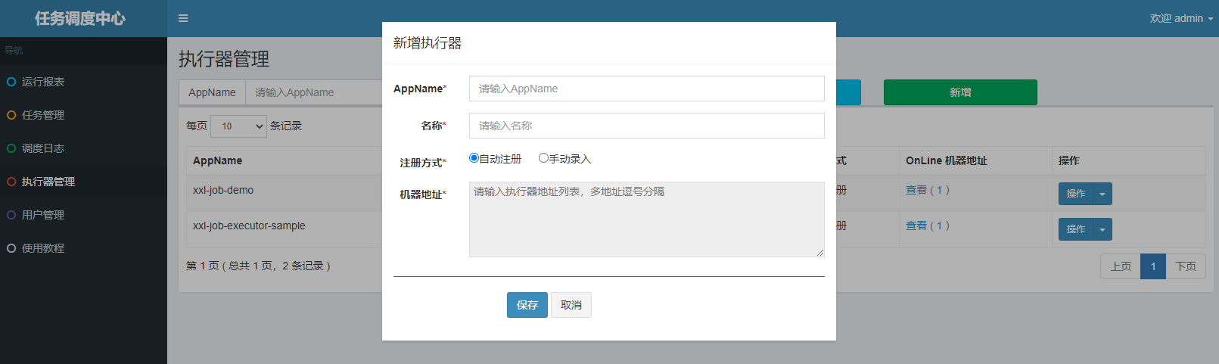Open 使用教程 menu item
This screenshot has height=364, width=1219.
[83, 248]
